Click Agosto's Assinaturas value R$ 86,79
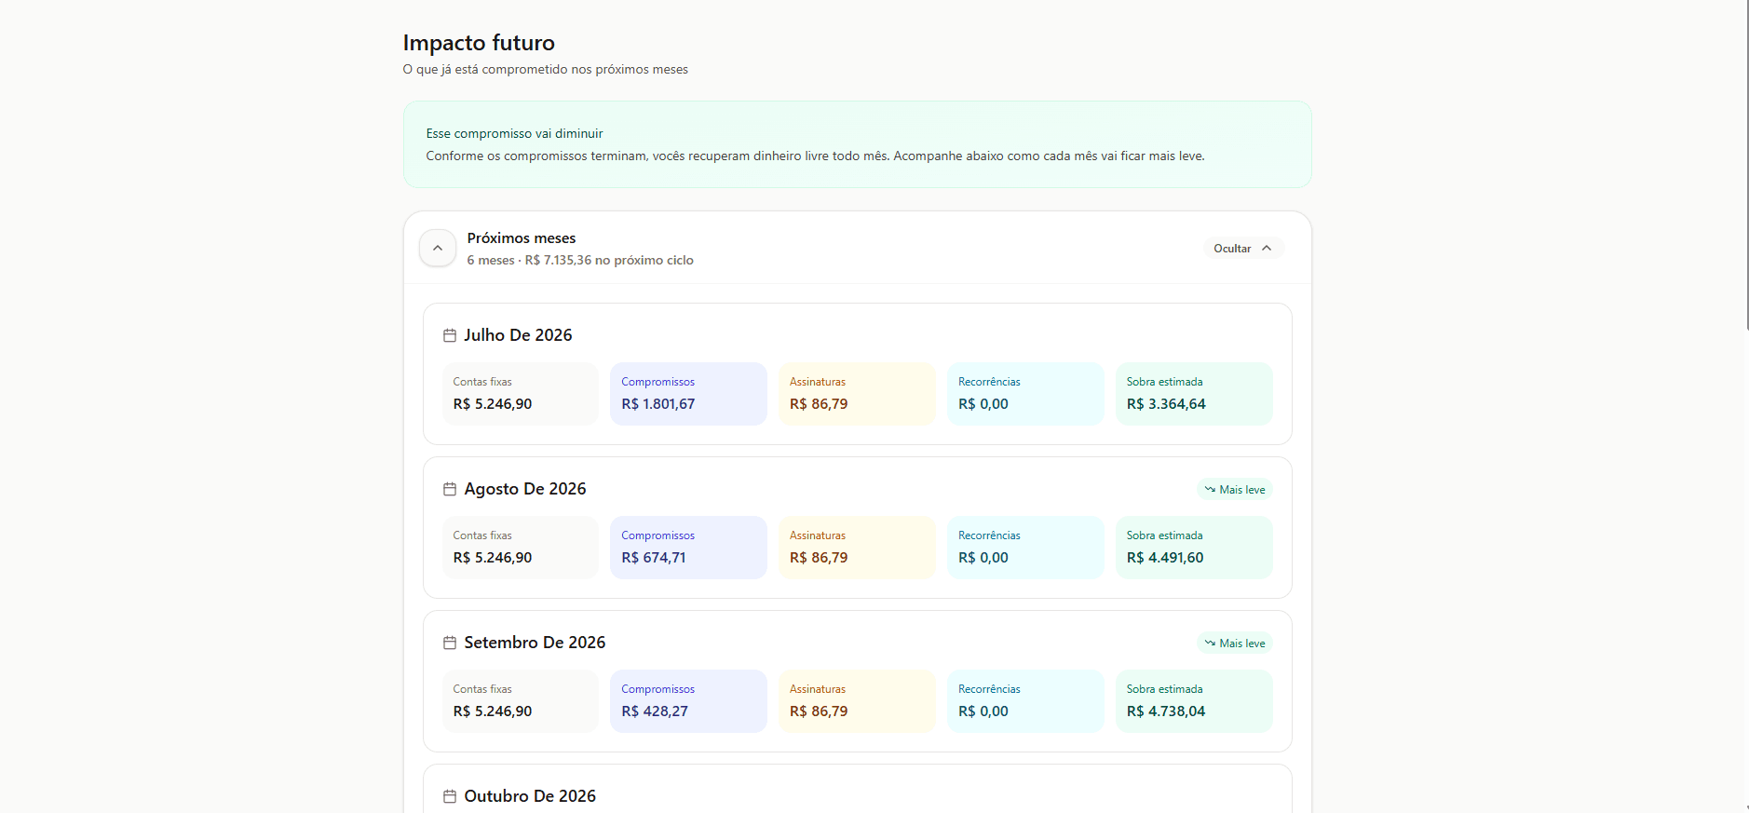The image size is (1749, 813). (819, 558)
